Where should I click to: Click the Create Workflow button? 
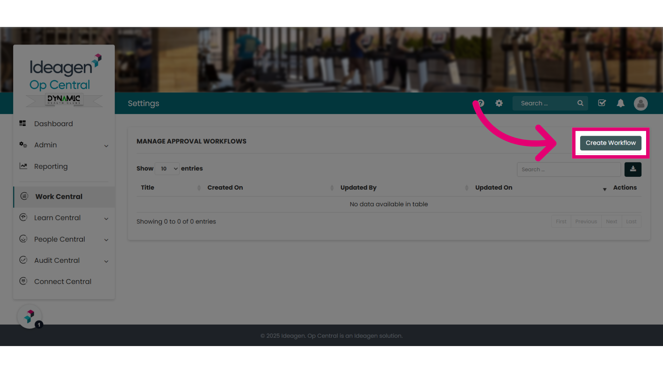[611, 143]
